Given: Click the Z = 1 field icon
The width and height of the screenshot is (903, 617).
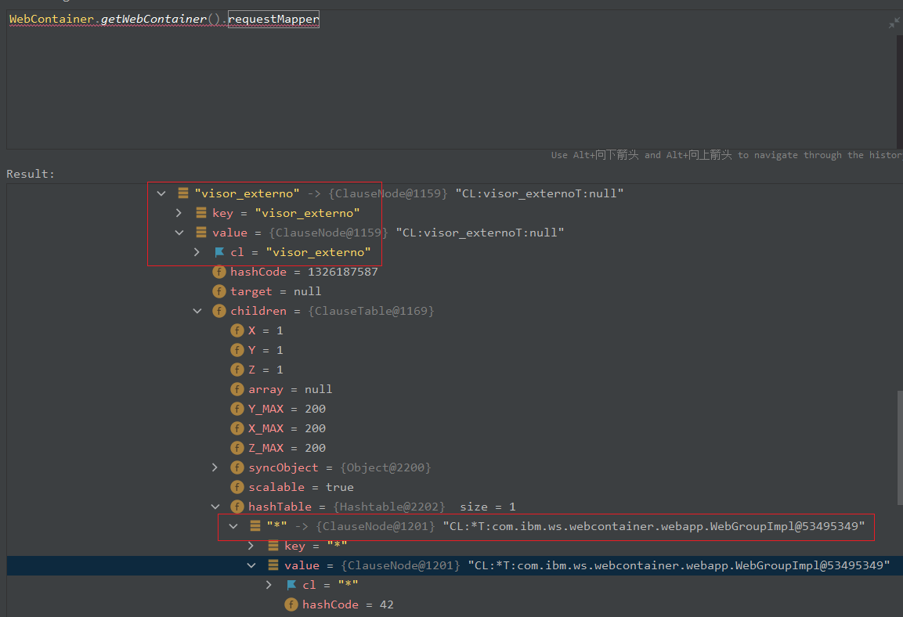Looking at the screenshot, I should coord(237,370).
